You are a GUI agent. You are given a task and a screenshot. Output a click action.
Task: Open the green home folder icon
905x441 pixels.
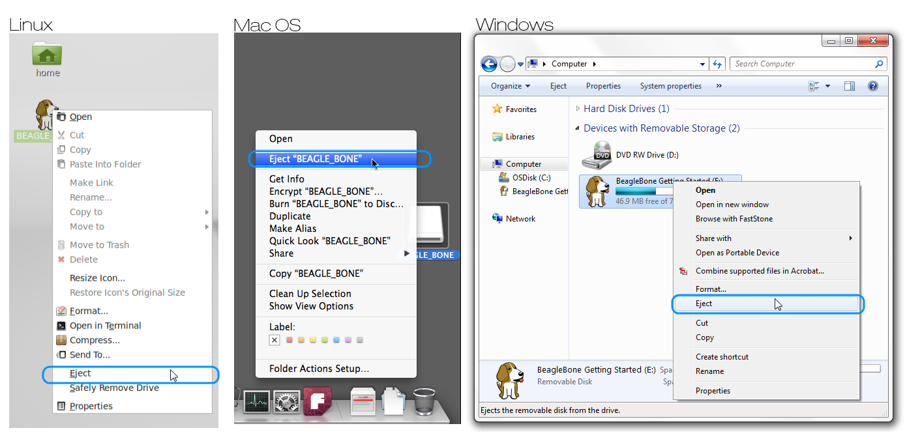(47, 55)
